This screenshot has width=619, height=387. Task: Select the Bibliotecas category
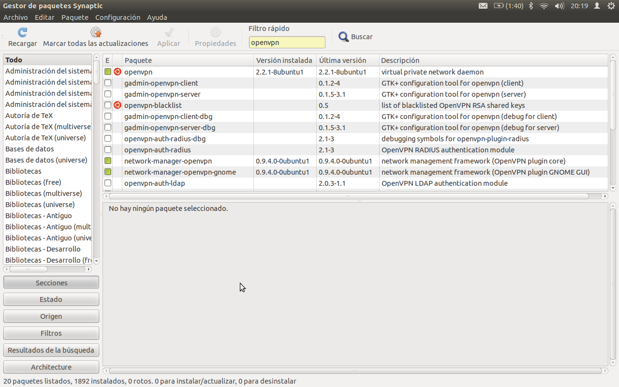coord(47,171)
